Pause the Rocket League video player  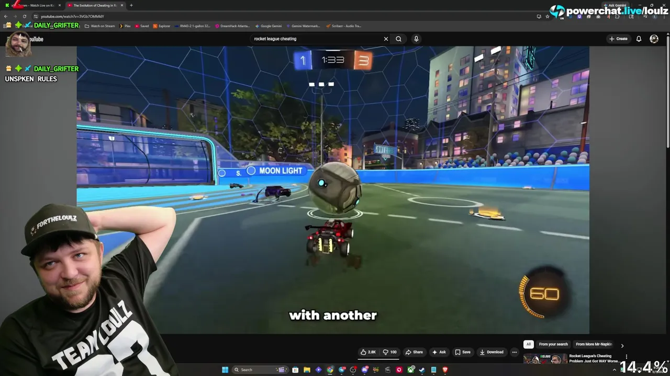pyautogui.click(x=333, y=190)
